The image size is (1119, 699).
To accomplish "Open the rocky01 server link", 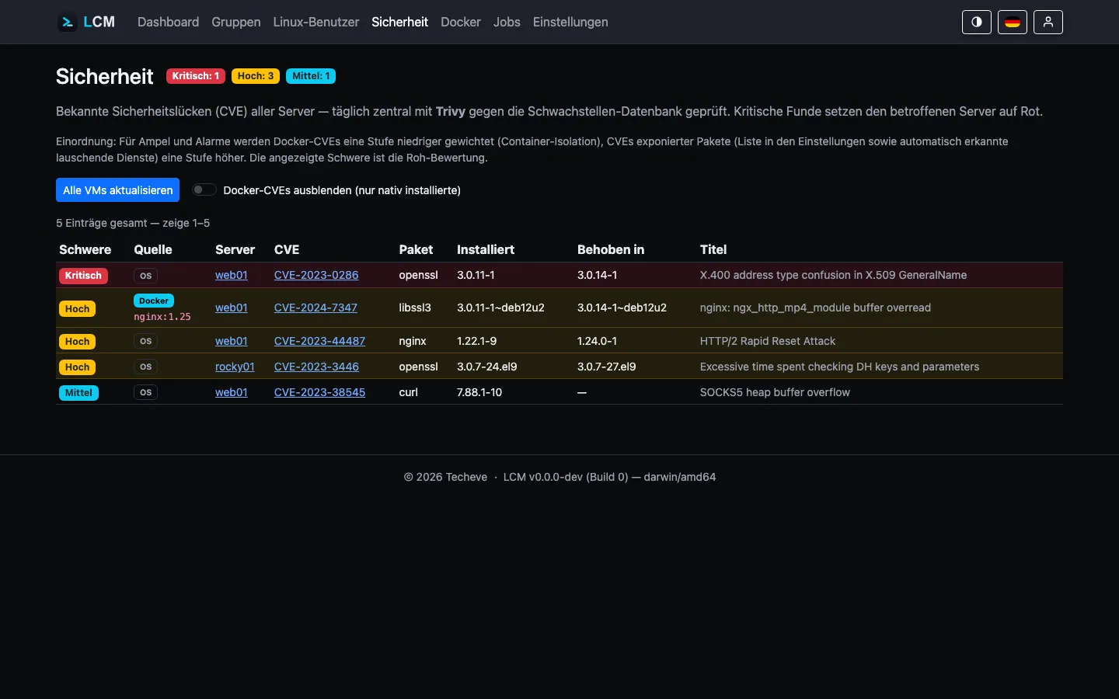I will [x=235, y=367].
